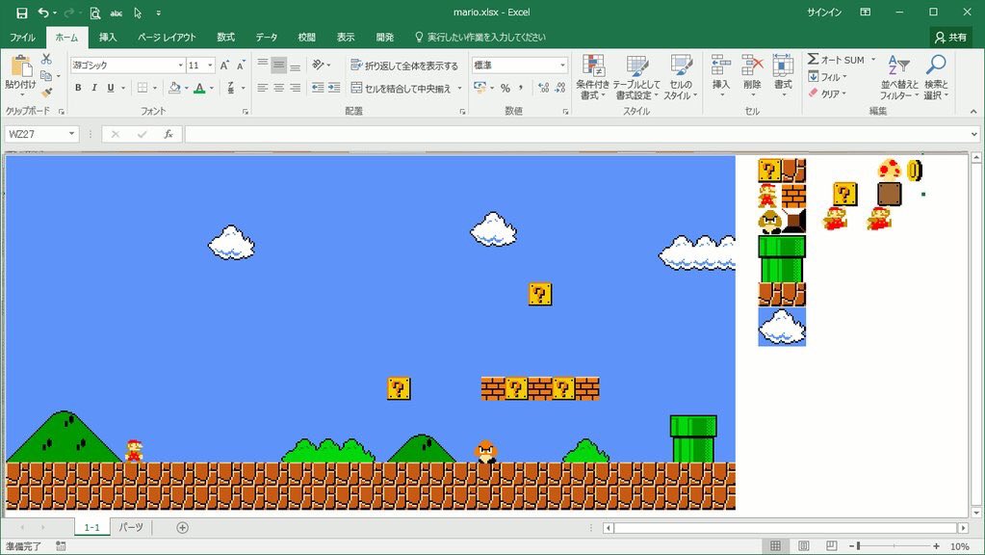Toggle middle vertical alignment
Viewport: 985px width, 555px height.
279,66
